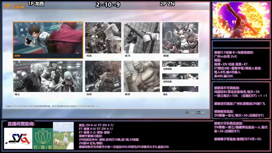Click the SYG sponsor logo
Screen dimensions: 272x153
pos(18,138)
